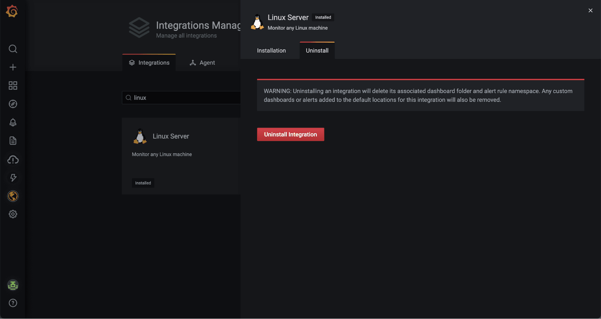Open the Alerting bell icon
This screenshot has height=319, width=601.
pyautogui.click(x=13, y=122)
